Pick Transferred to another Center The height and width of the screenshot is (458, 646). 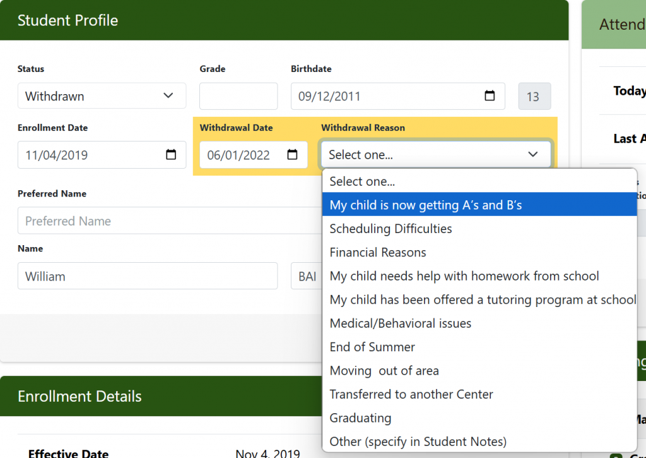point(411,394)
